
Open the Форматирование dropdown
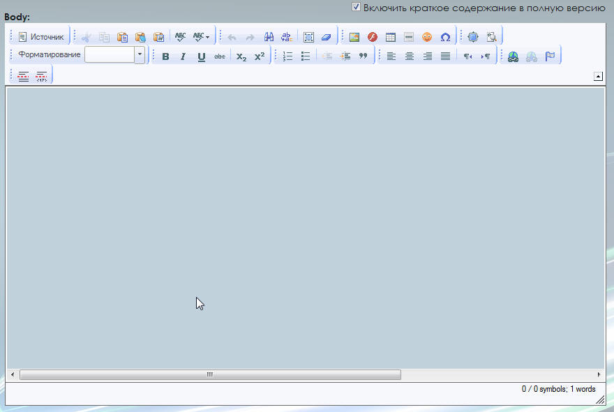[140, 55]
